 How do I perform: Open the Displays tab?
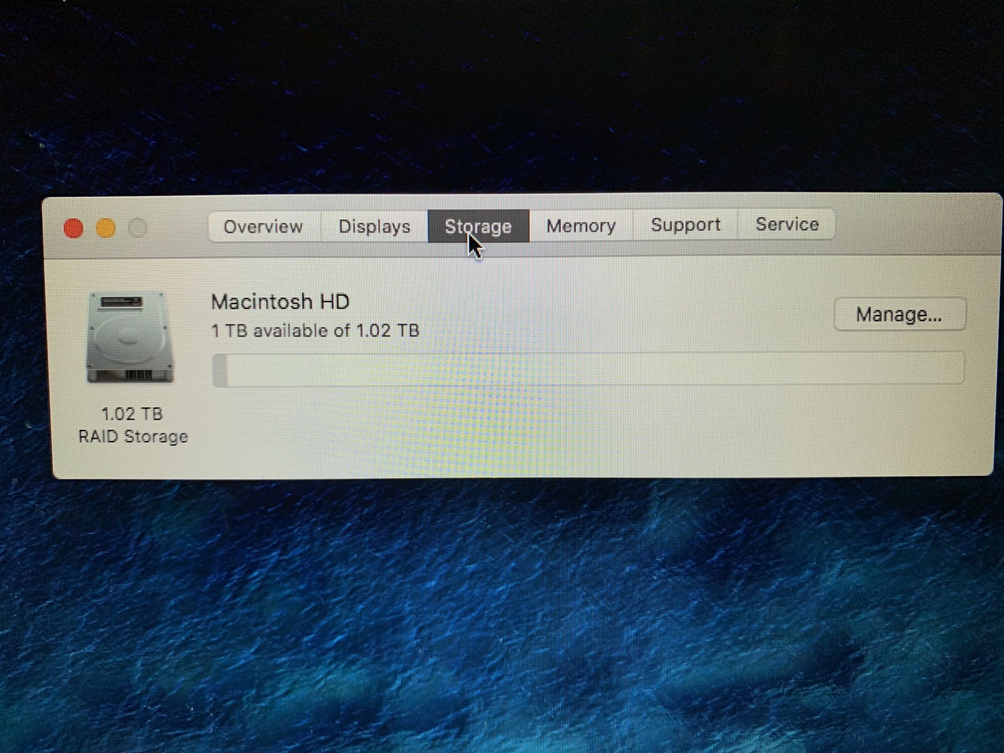coord(374,226)
